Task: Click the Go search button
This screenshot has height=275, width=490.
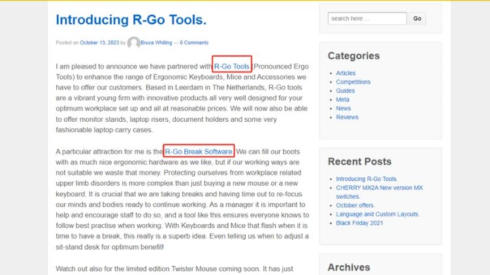Action: (417, 18)
